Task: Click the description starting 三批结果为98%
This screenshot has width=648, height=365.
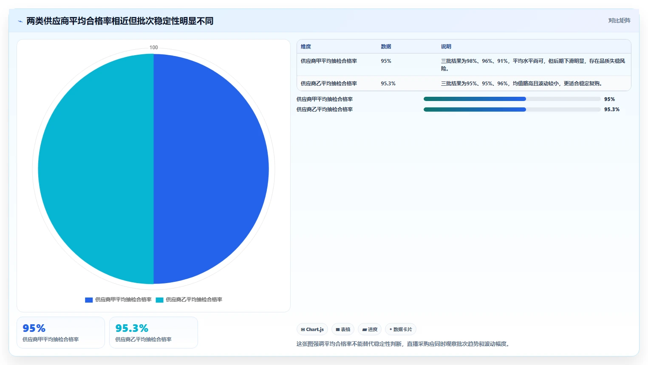Action: 533,65
